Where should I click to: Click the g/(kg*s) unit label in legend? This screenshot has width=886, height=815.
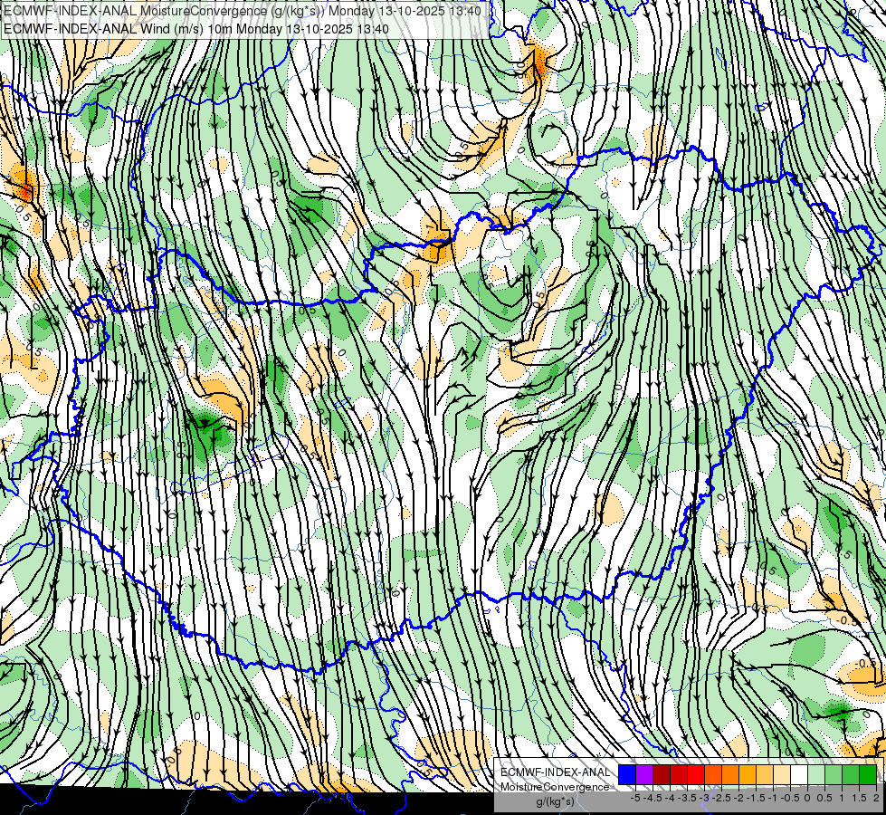point(556,802)
